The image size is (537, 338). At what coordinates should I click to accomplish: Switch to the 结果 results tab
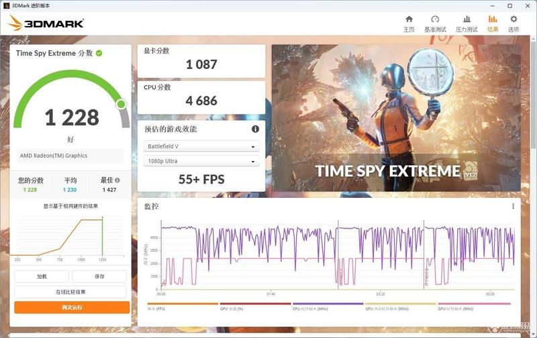click(x=493, y=24)
